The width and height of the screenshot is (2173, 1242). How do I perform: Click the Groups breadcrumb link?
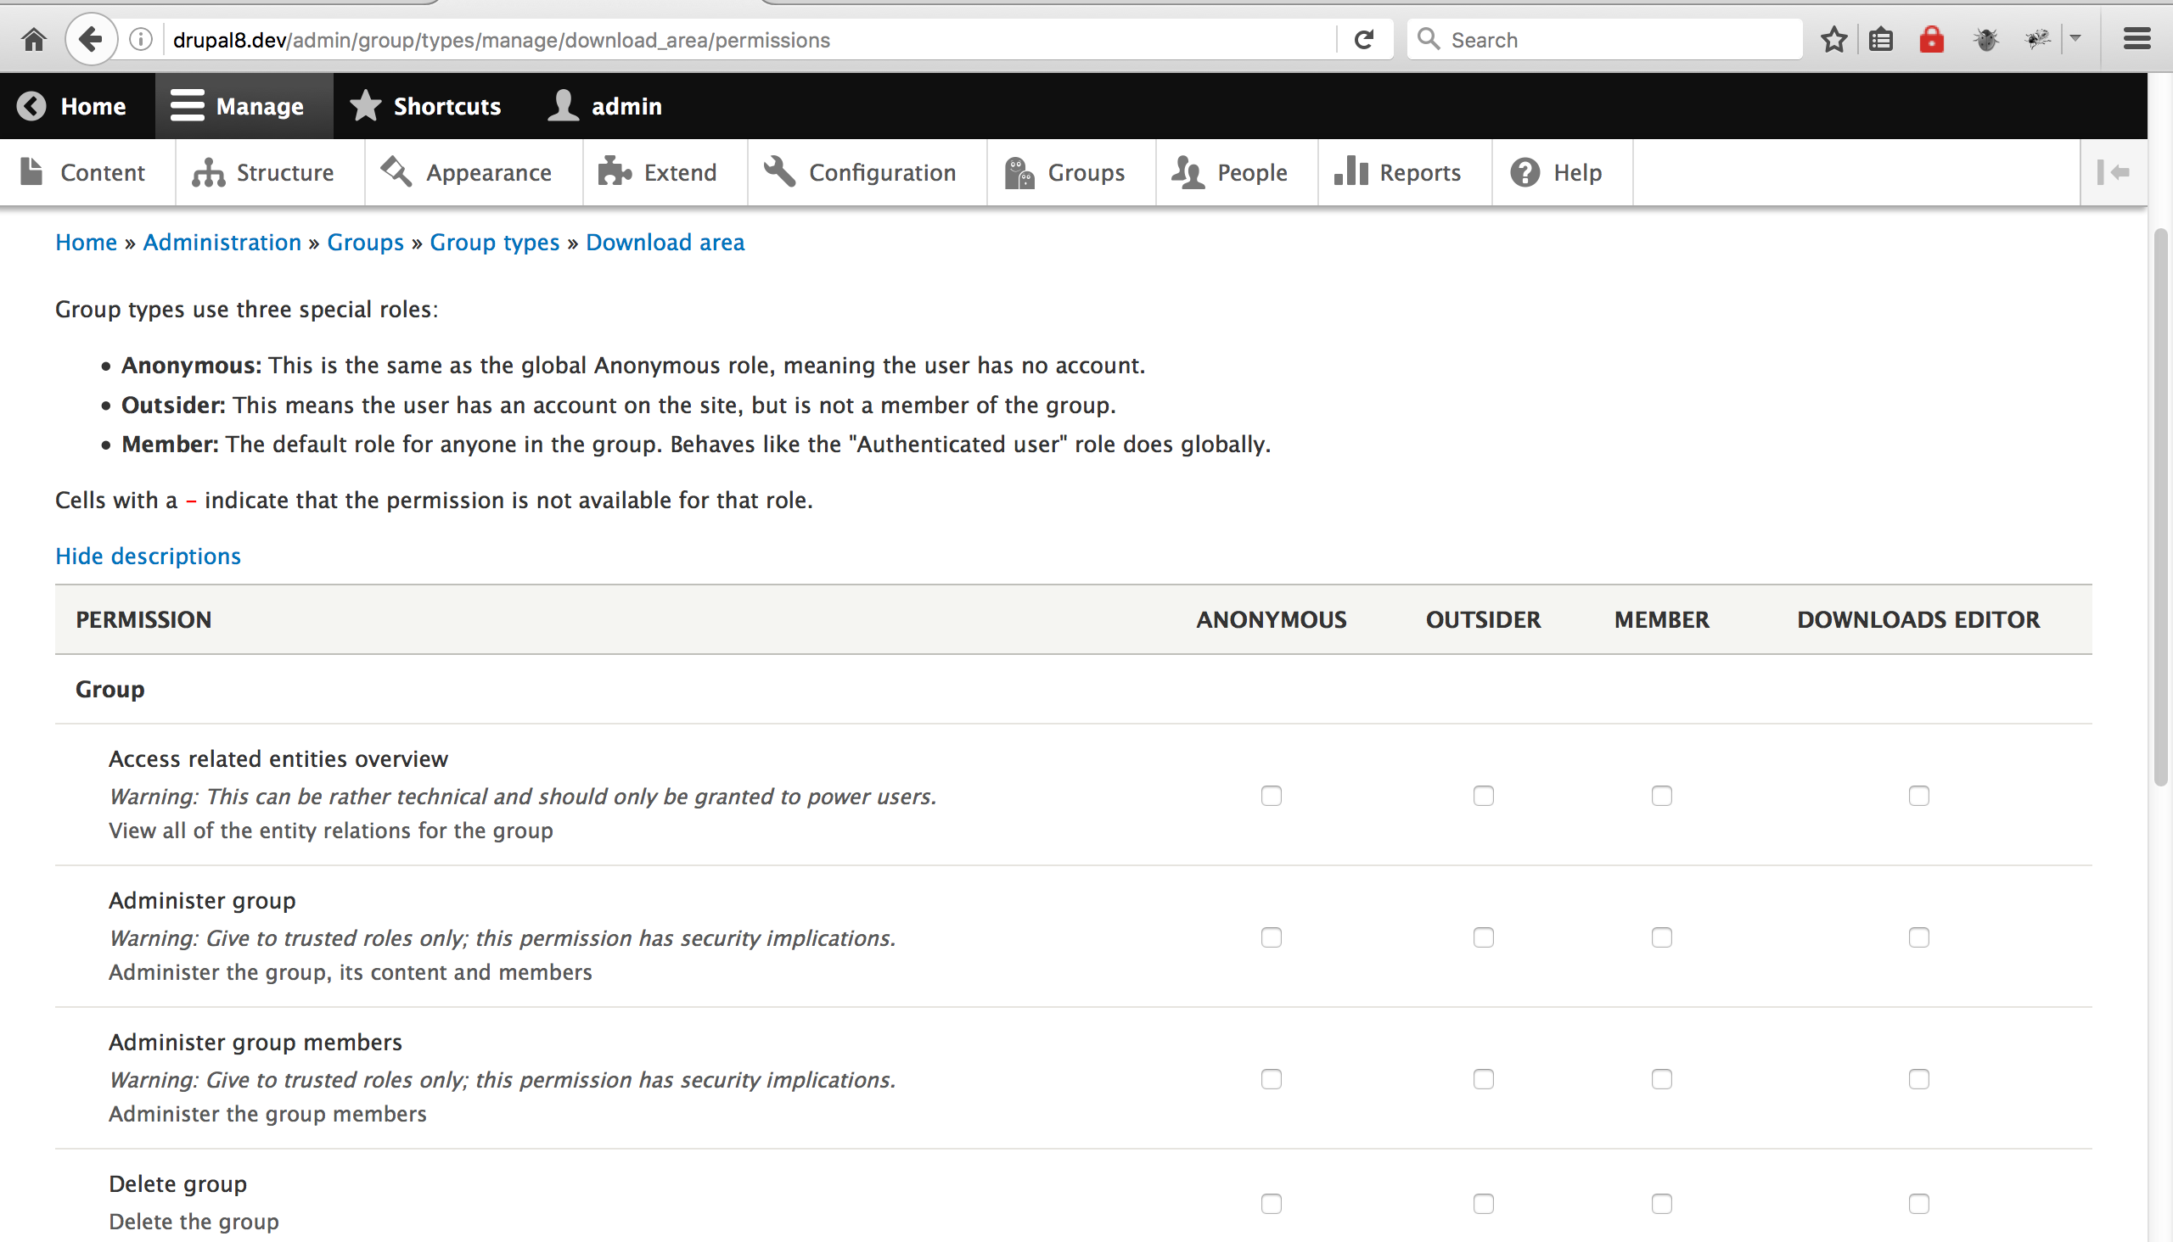click(365, 243)
